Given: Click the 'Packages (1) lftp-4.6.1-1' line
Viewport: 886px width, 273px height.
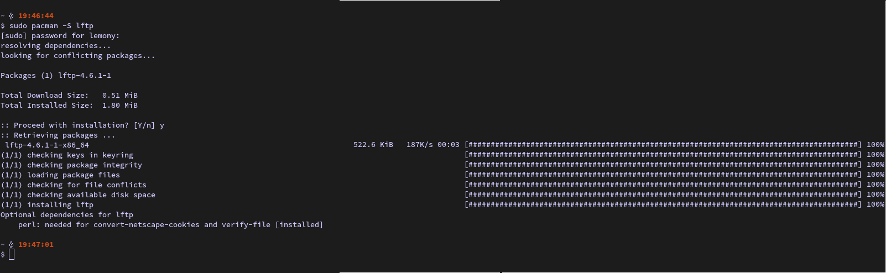Looking at the screenshot, I should point(56,76).
